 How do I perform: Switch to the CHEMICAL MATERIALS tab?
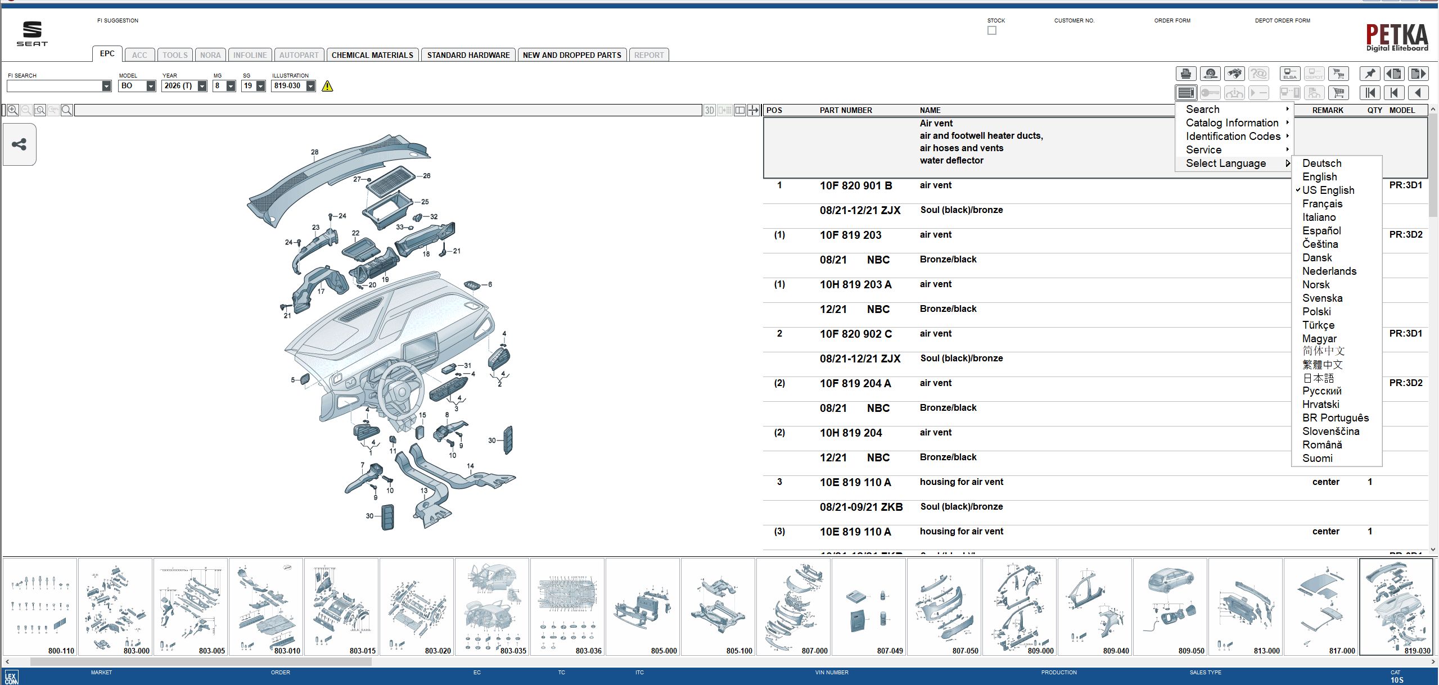coord(372,55)
